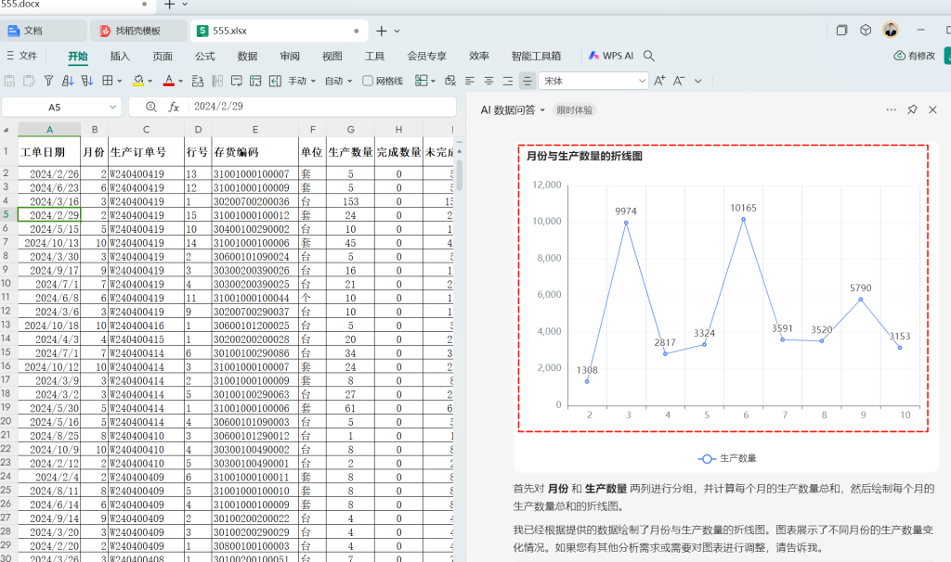This screenshot has width=951, height=562.
Task: Switch to the 插入 ribbon tab
Action: [120, 56]
